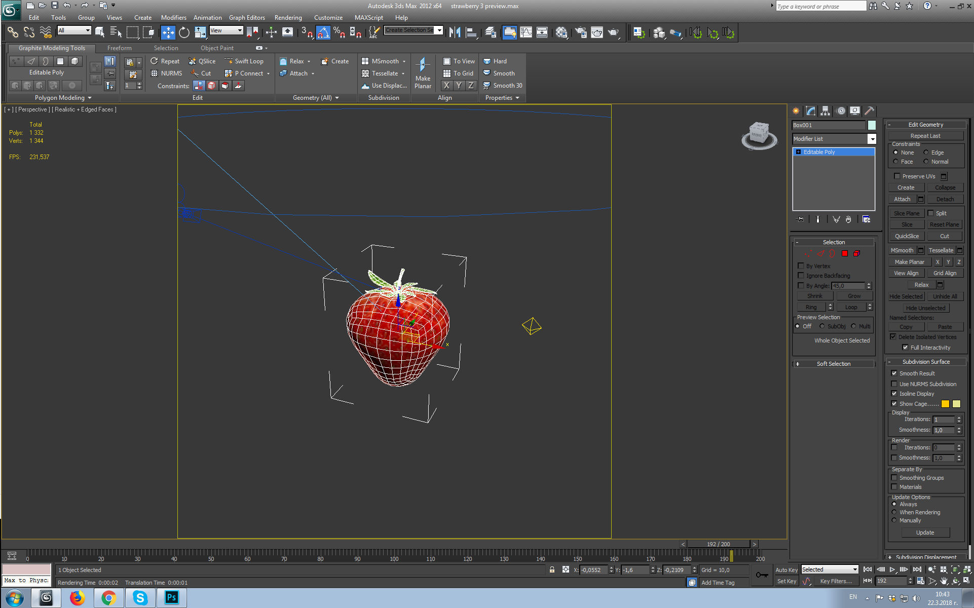Open the Material Editor icon

tap(561, 32)
